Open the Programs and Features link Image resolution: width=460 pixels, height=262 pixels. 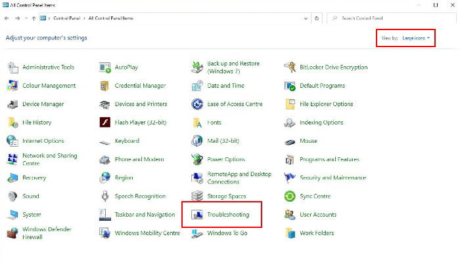point(329,159)
